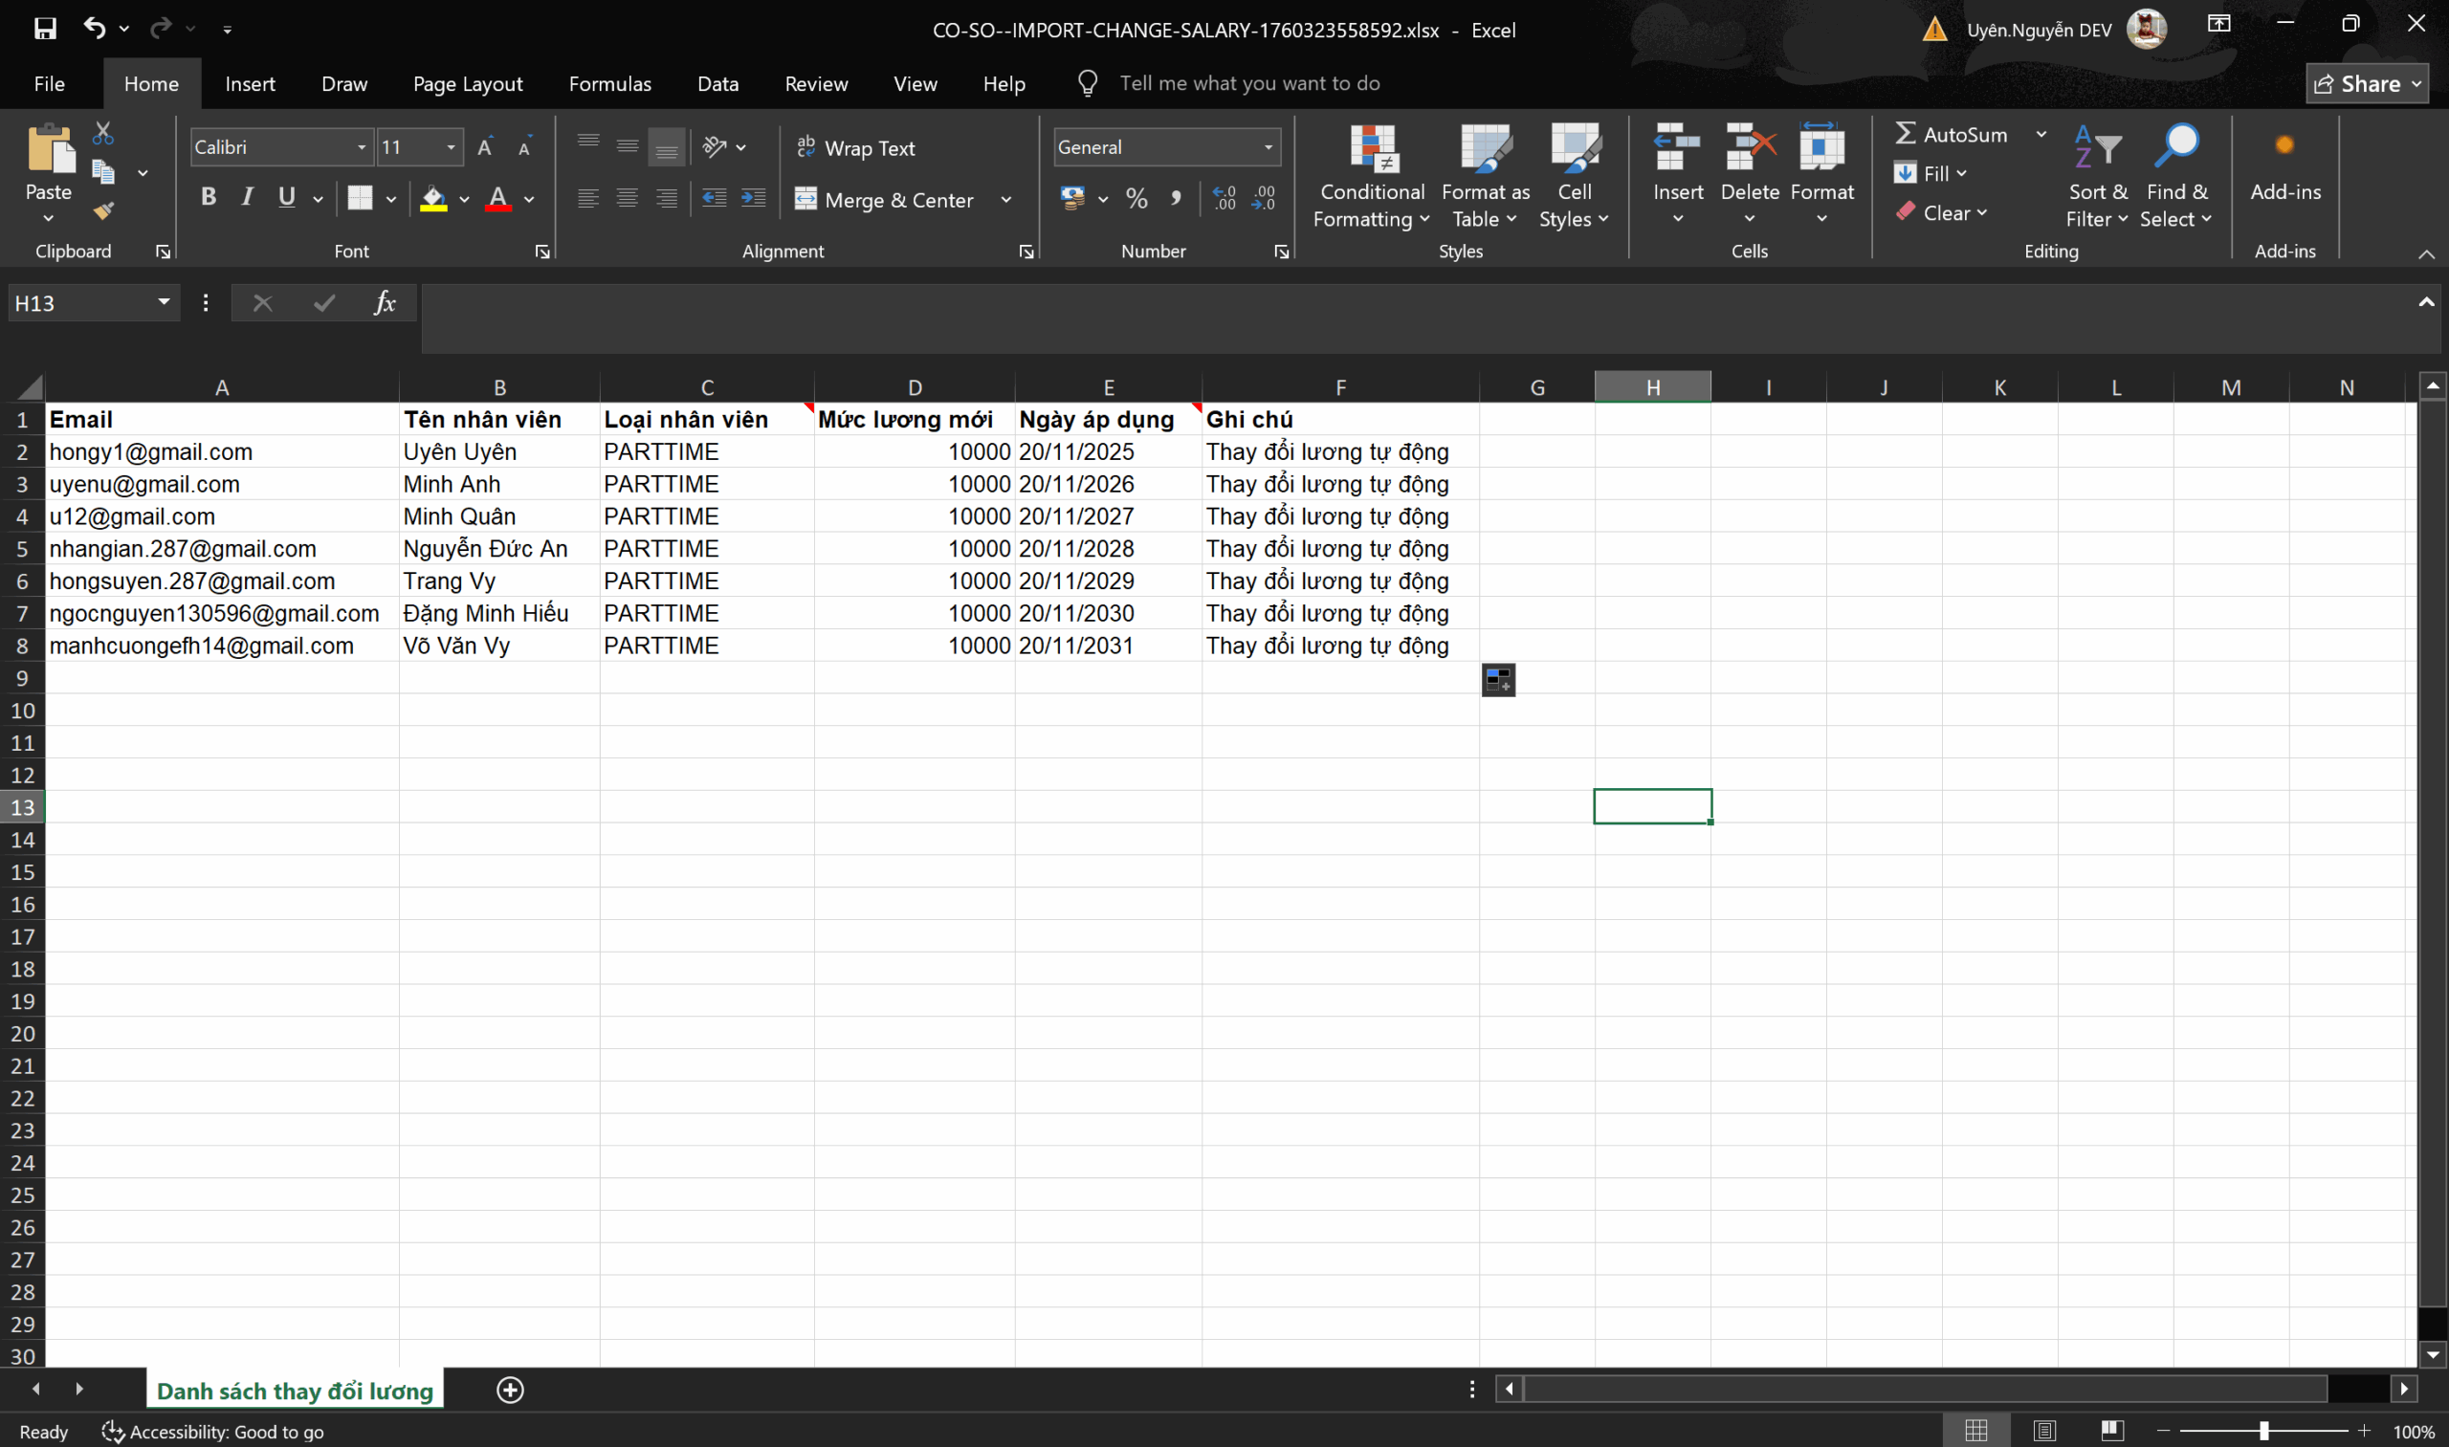Open the font name Calibri dropdown
The image size is (2449, 1447).
pyautogui.click(x=362, y=147)
